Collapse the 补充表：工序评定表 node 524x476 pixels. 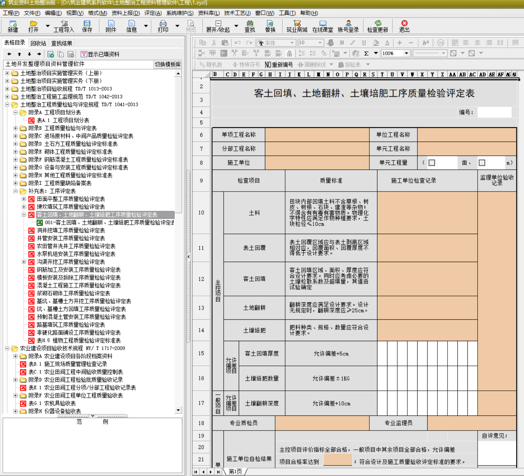point(15,191)
